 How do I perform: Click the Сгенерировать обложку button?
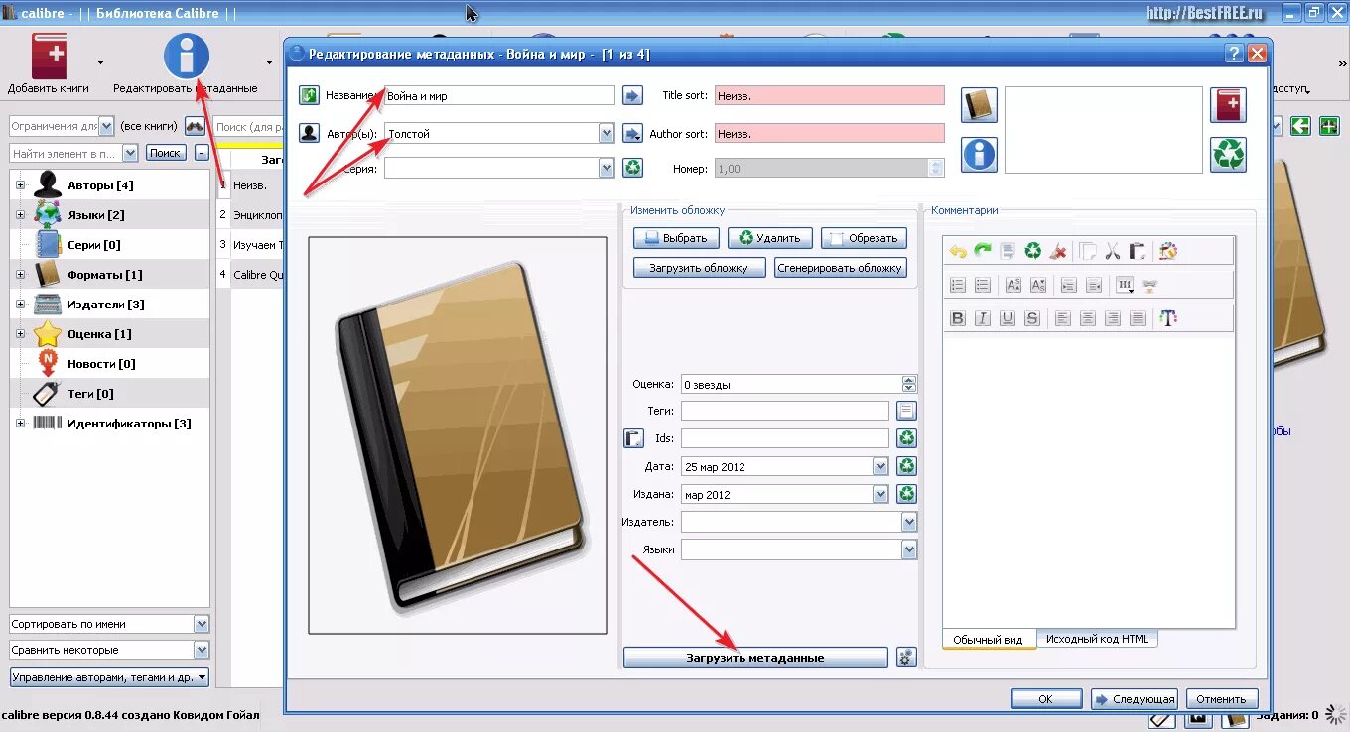pyautogui.click(x=841, y=268)
